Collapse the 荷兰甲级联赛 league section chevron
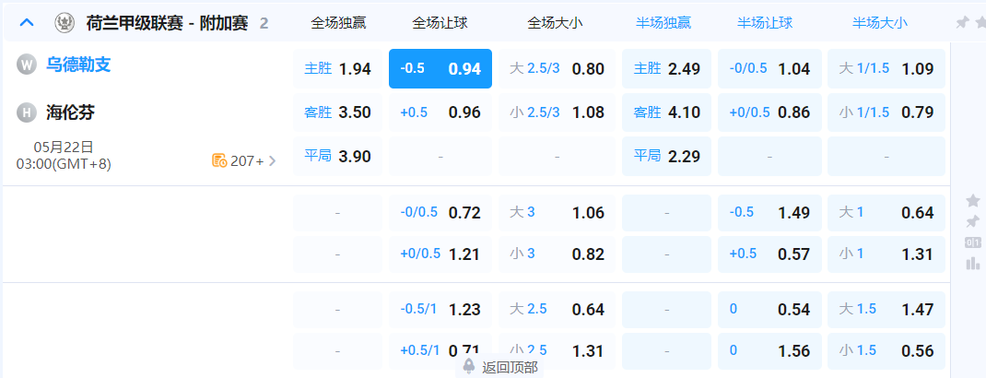Screen dimensions: 986x378 click(27, 23)
